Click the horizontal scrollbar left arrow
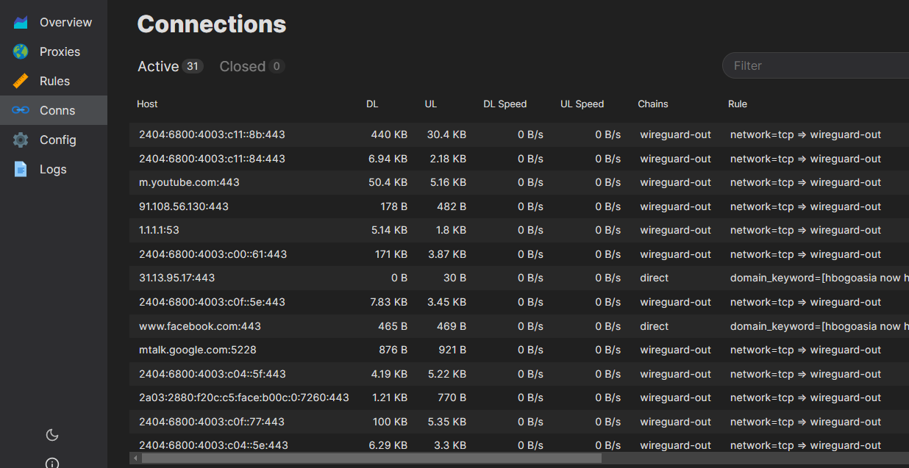Image resolution: width=909 pixels, height=468 pixels. [x=135, y=458]
